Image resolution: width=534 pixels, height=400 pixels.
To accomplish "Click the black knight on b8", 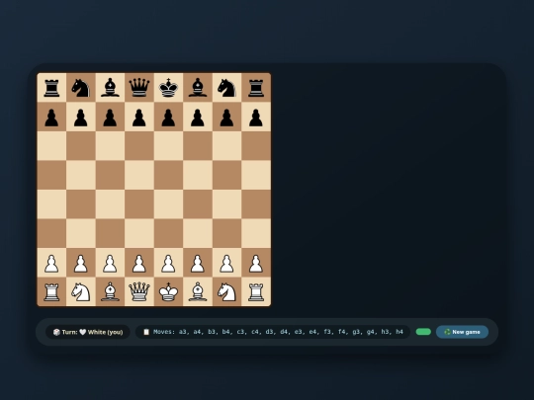I will [x=81, y=88].
